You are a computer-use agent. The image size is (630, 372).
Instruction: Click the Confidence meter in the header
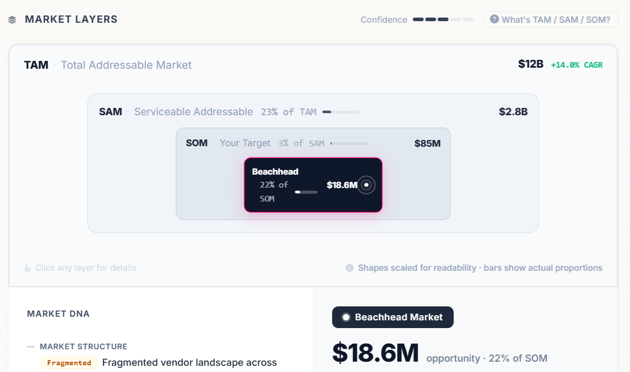443,19
